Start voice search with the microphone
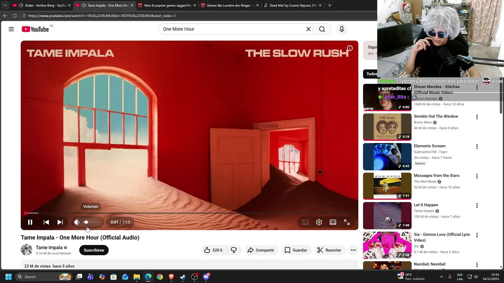 [x=342, y=29]
